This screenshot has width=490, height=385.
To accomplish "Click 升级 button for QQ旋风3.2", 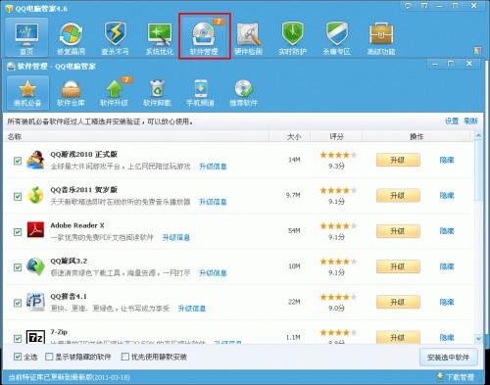I will pyautogui.click(x=398, y=266).
